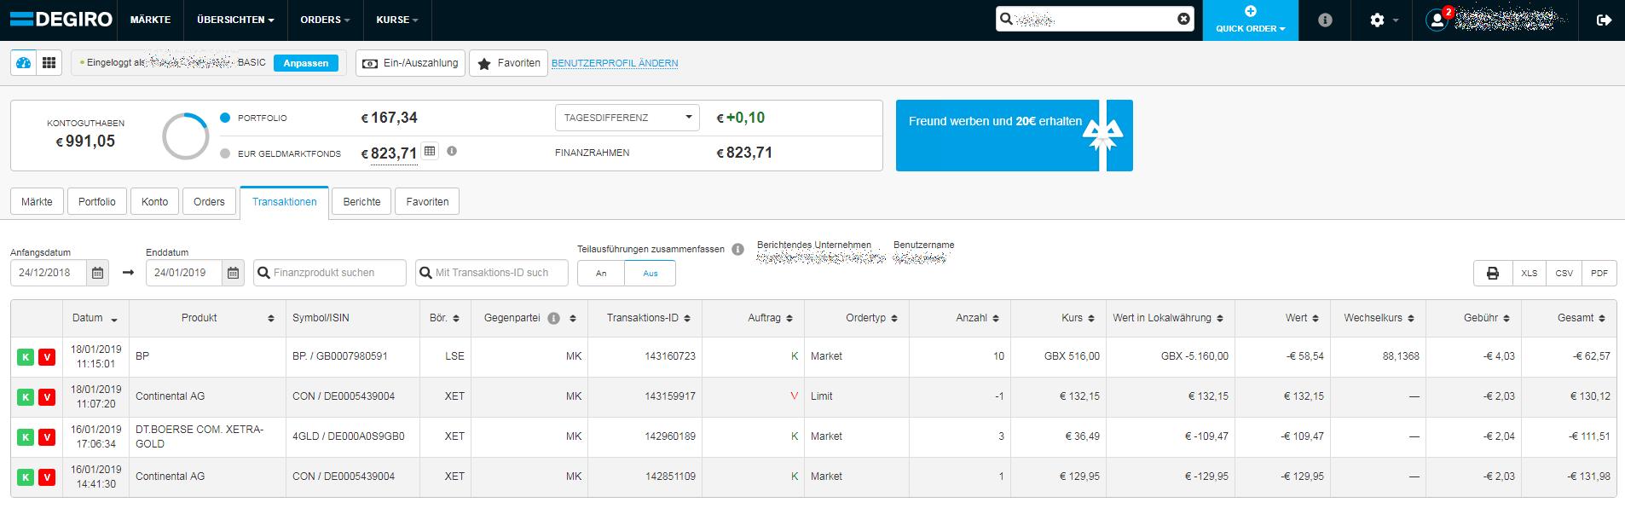Viewport: 1625px width, 514px height.
Task: Expand the Kurse menu
Action: click(397, 20)
